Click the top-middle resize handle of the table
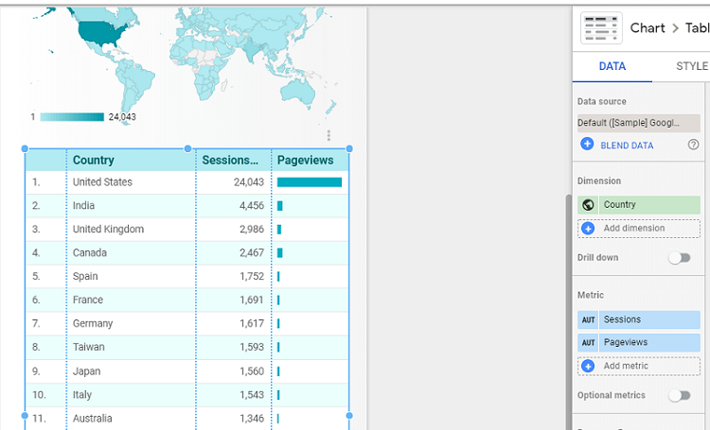This screenshot has height=430, width=710. 187,148
